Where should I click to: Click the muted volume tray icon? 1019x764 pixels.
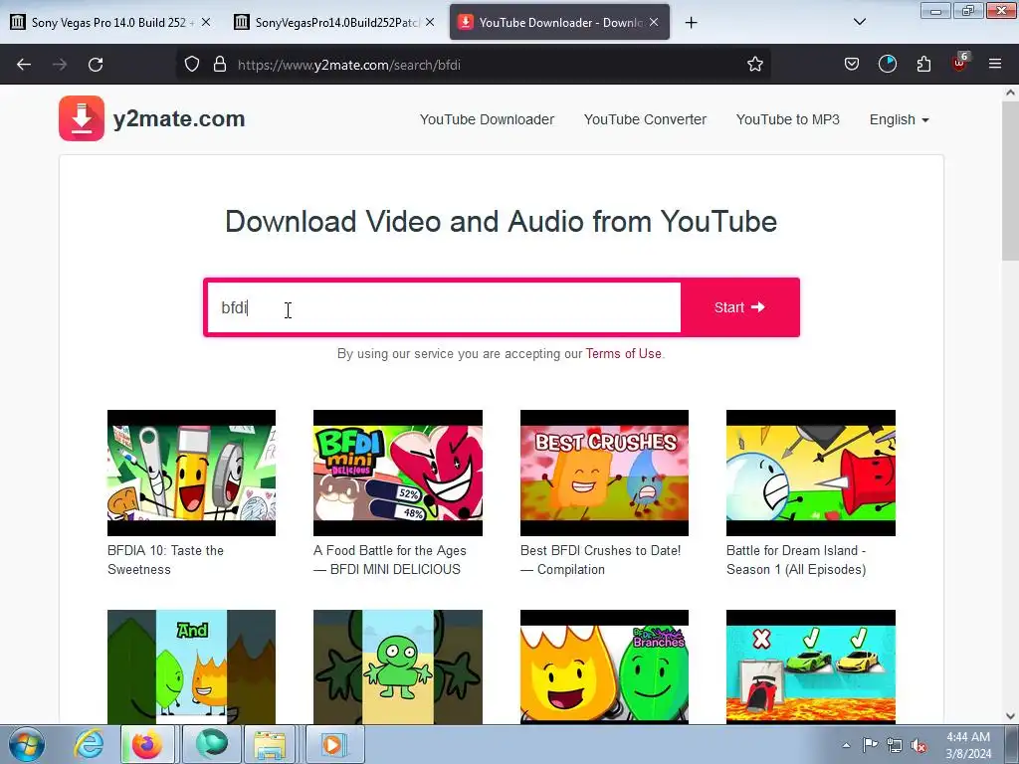point(918,746)
